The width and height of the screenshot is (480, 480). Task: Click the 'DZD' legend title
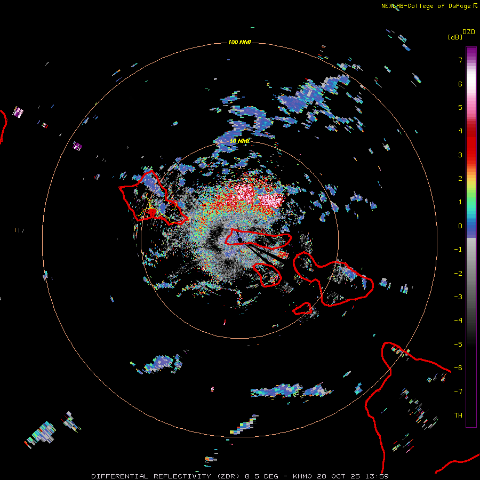pos(469,32)
